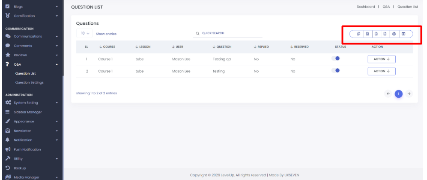Open Question Settings in the sidebar
Screen dimensions: 427x180
click(x=30, y=82)
